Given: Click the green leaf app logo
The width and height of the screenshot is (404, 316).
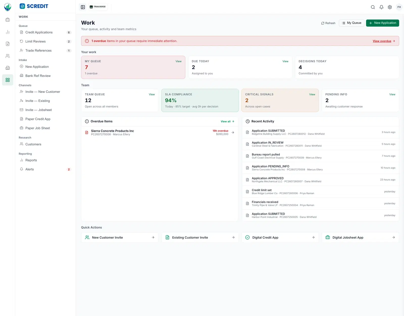Looking at the screenshot, I should coord(8,7).
